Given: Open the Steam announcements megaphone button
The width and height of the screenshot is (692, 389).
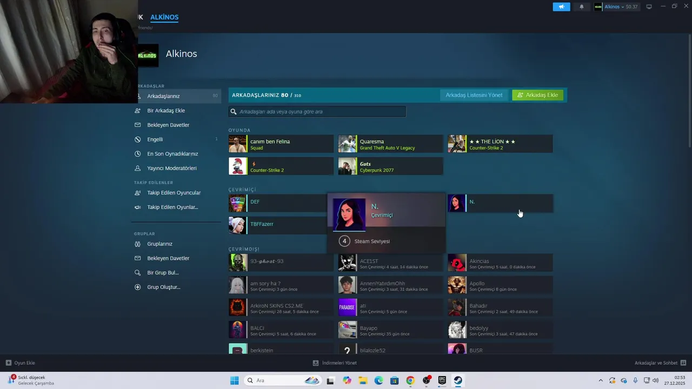Looking at the screenshot, I should [x=561, y=6].
